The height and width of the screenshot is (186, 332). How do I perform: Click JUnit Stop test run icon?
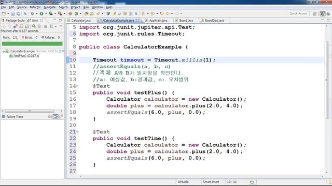click(x=45, y=26)
